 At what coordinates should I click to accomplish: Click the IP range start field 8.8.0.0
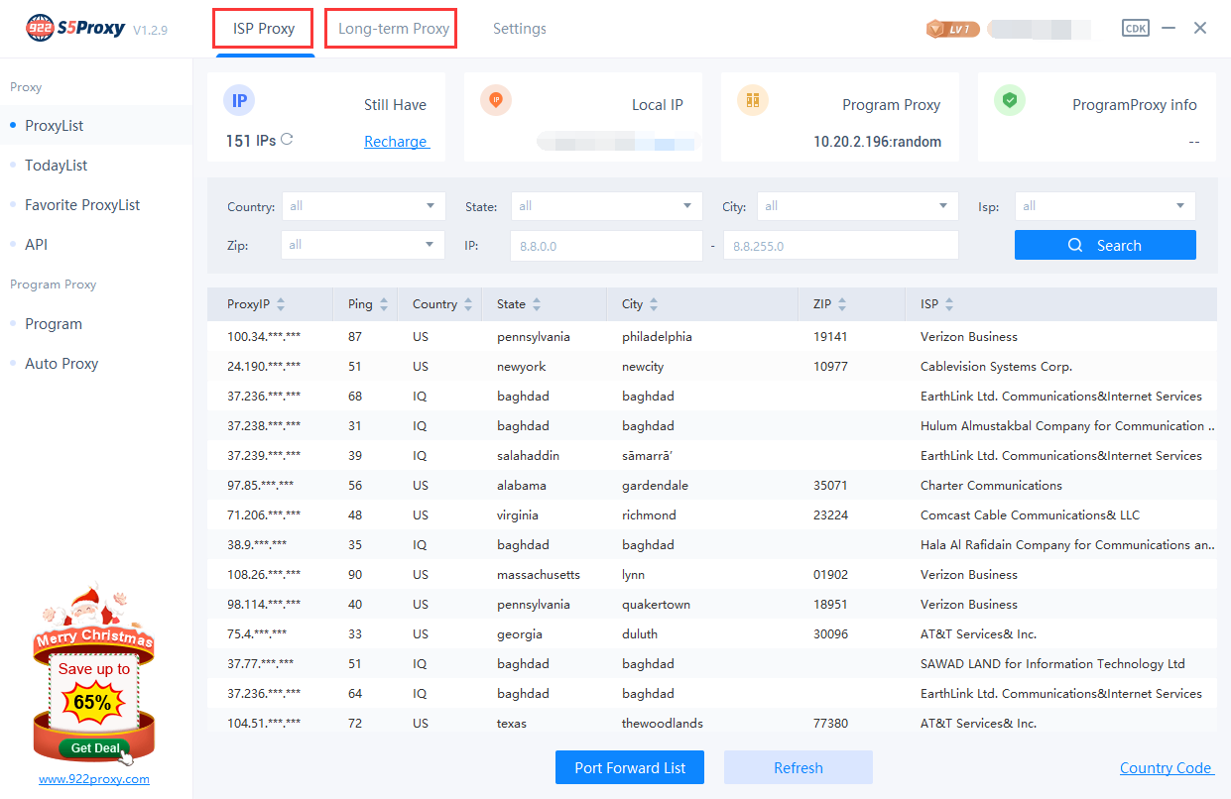click(606, 246)
